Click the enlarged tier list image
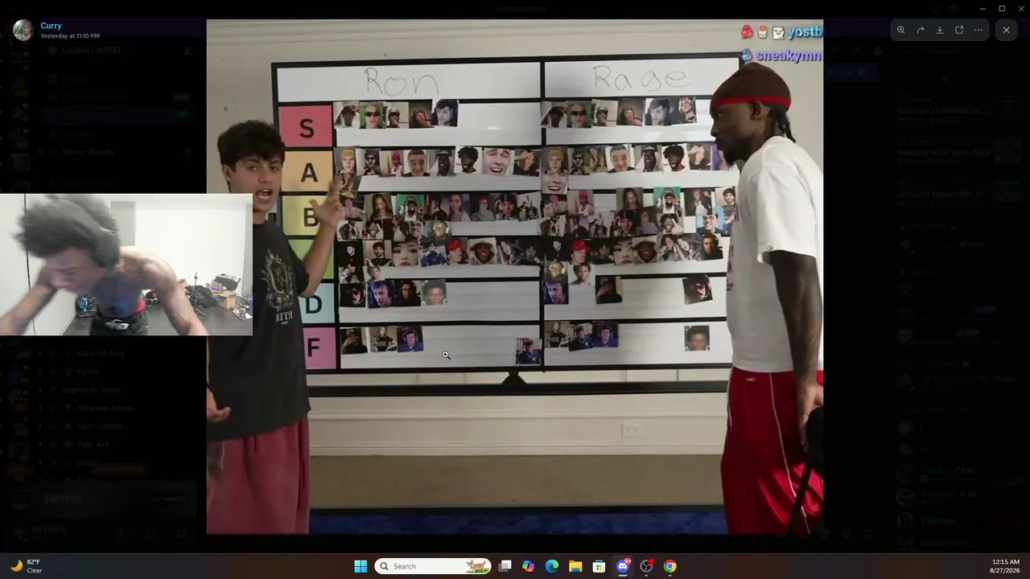The image size is (1030, 579). point(515,277)
